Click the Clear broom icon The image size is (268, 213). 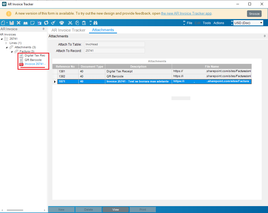tap(53, 23)
